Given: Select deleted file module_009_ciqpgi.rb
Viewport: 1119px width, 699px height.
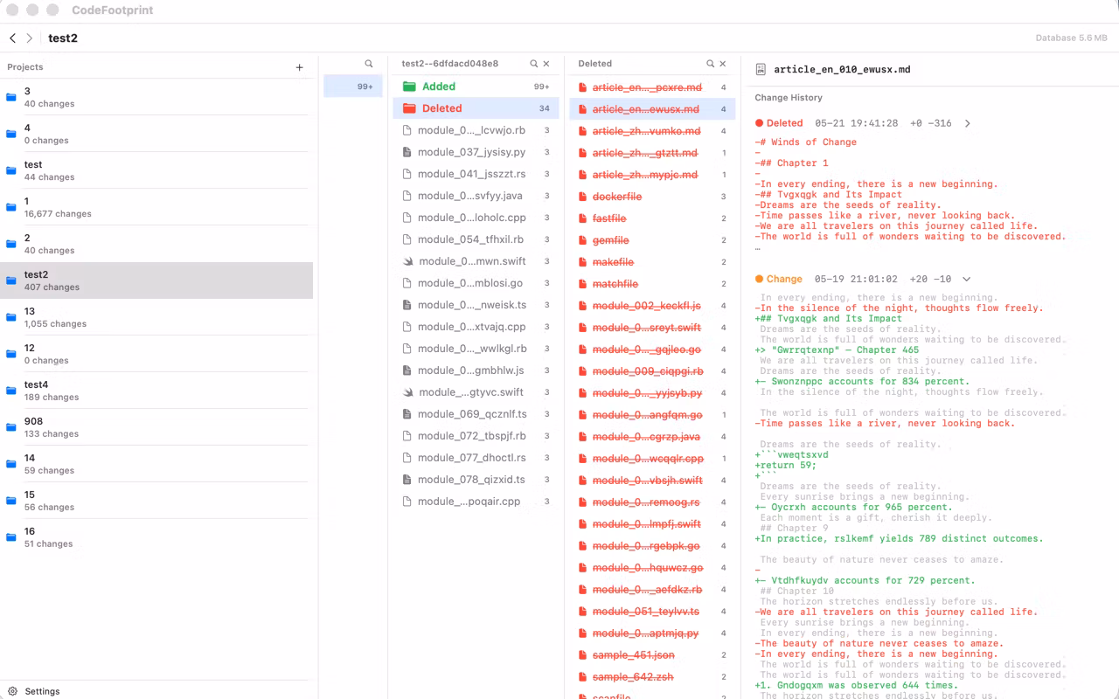Looking at the screenshot, I should tap(652, 371).
